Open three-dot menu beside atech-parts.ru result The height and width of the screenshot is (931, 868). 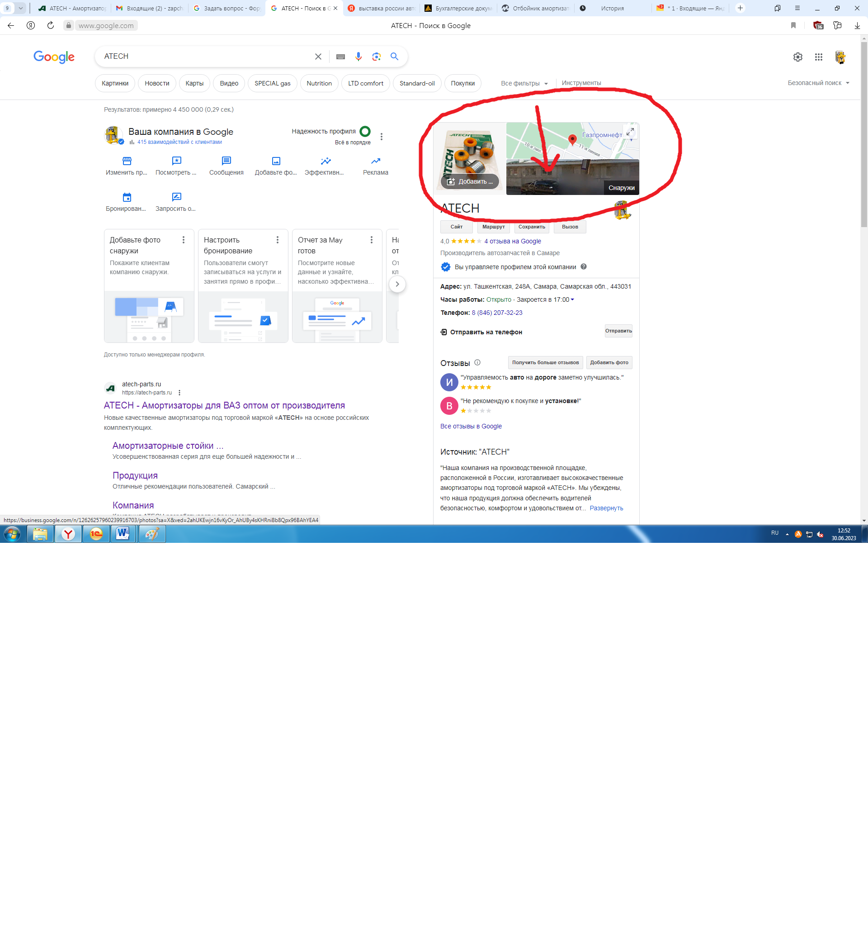[179, 393]
